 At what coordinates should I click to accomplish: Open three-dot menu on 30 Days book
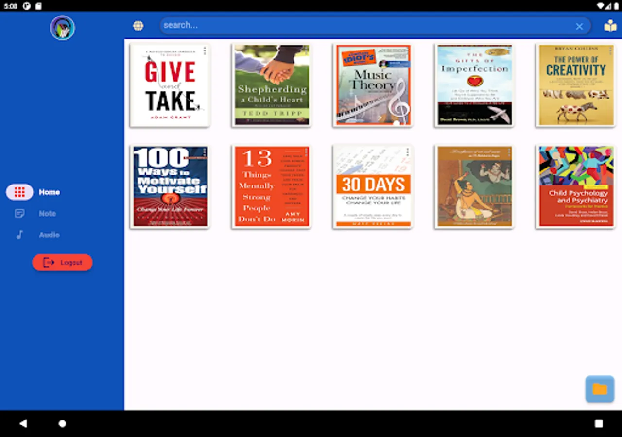[408, 152]
